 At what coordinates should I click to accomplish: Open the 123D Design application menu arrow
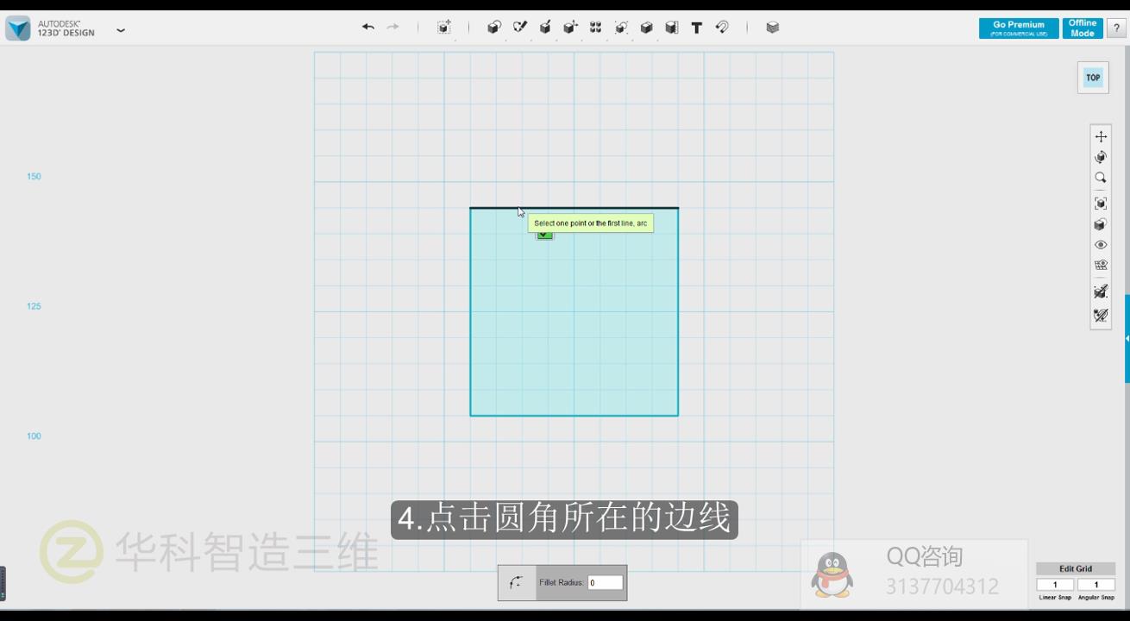121,30
